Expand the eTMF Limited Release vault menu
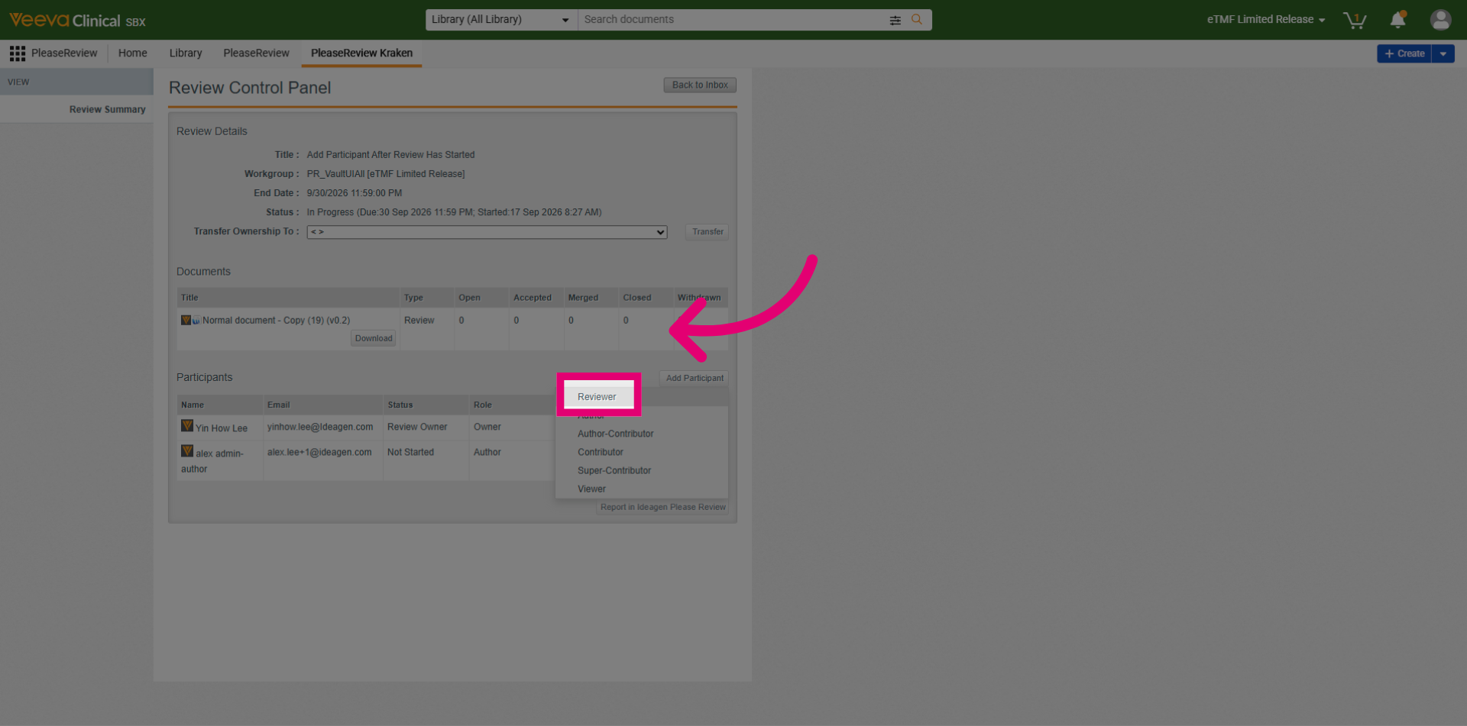Screen dimensions: 1467x726 tap(1266, 20)
